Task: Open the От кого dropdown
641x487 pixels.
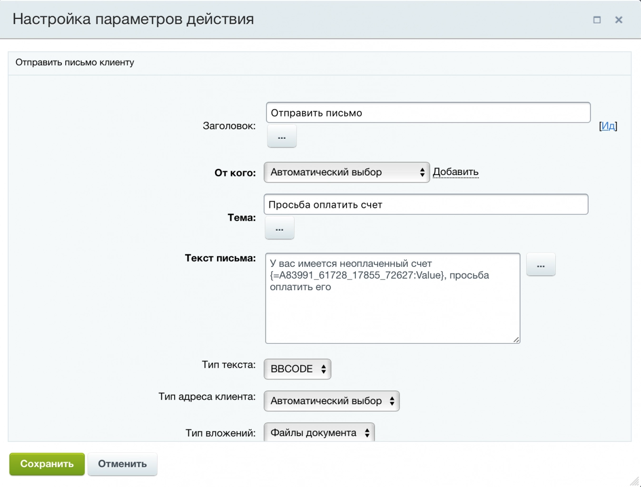Action: (346, 172)
